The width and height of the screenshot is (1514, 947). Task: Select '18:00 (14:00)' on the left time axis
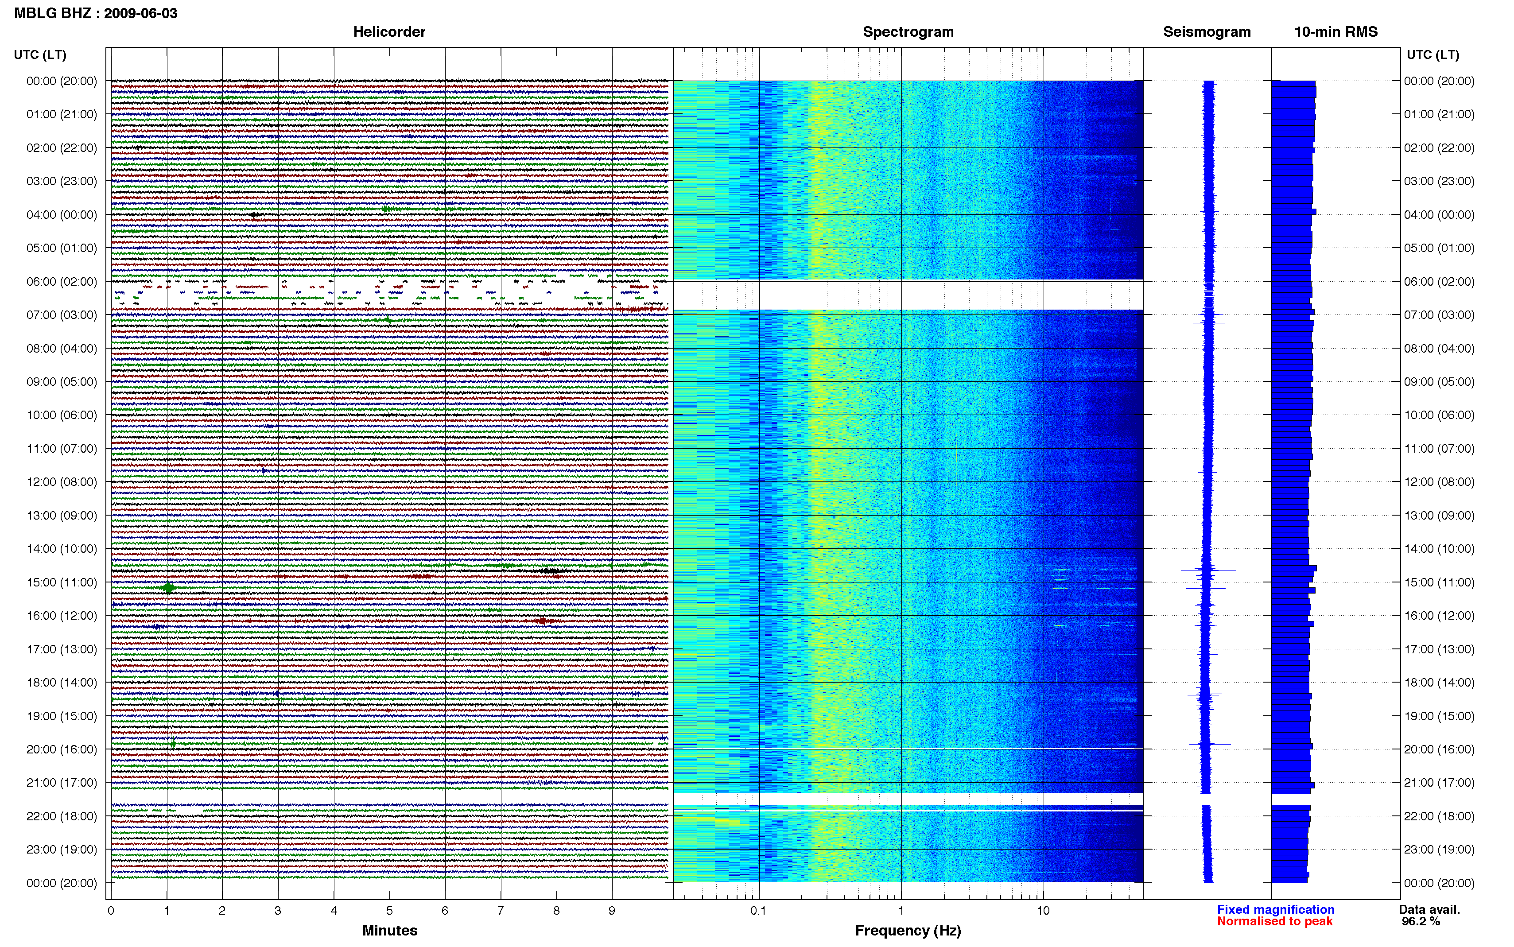pos(62,682)
